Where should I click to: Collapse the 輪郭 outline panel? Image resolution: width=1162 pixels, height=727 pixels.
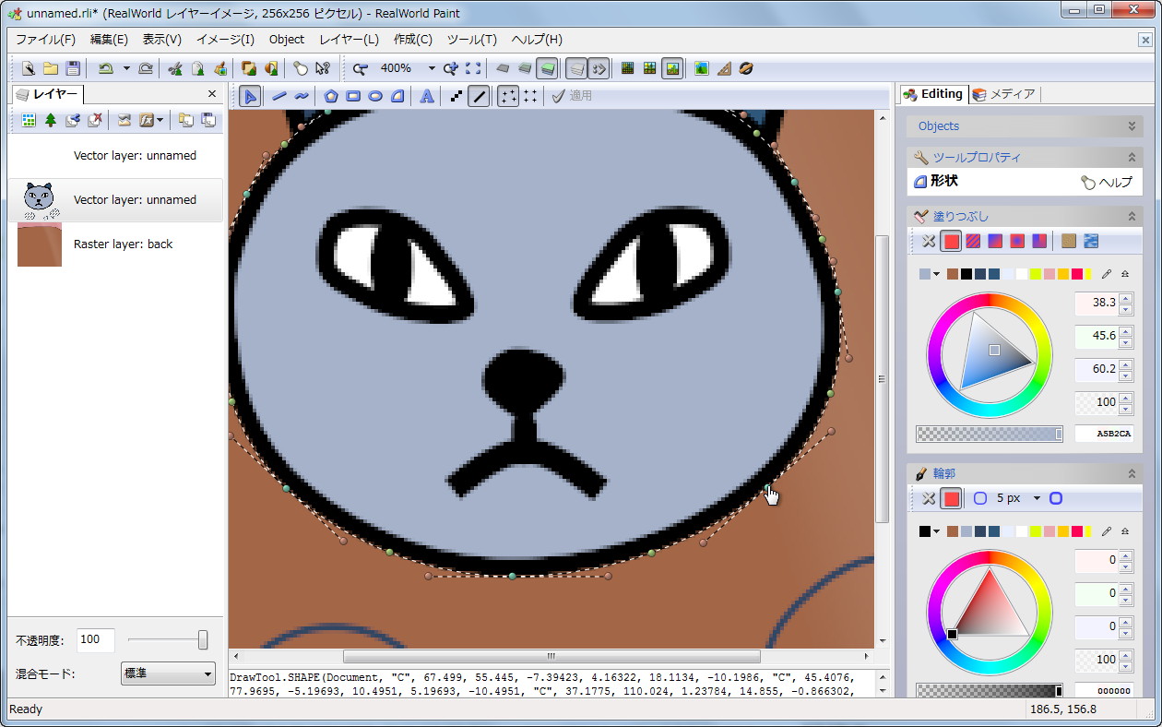click(x=1132, y=473)
